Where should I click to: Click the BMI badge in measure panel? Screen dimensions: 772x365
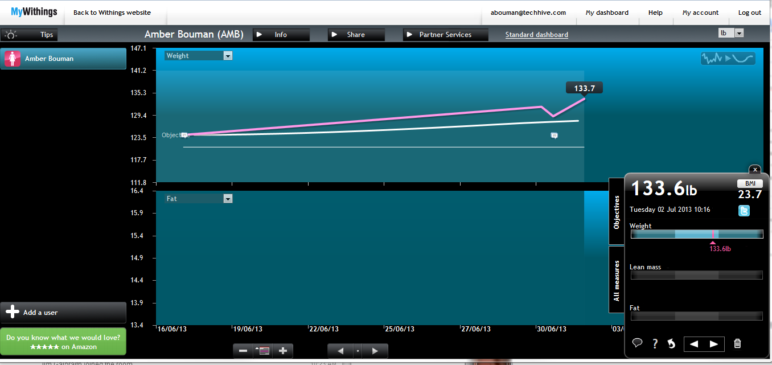[750, 183]
